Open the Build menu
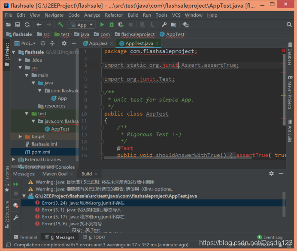The image size is (297, 251). pyautogui.click(x=133, y=15)
